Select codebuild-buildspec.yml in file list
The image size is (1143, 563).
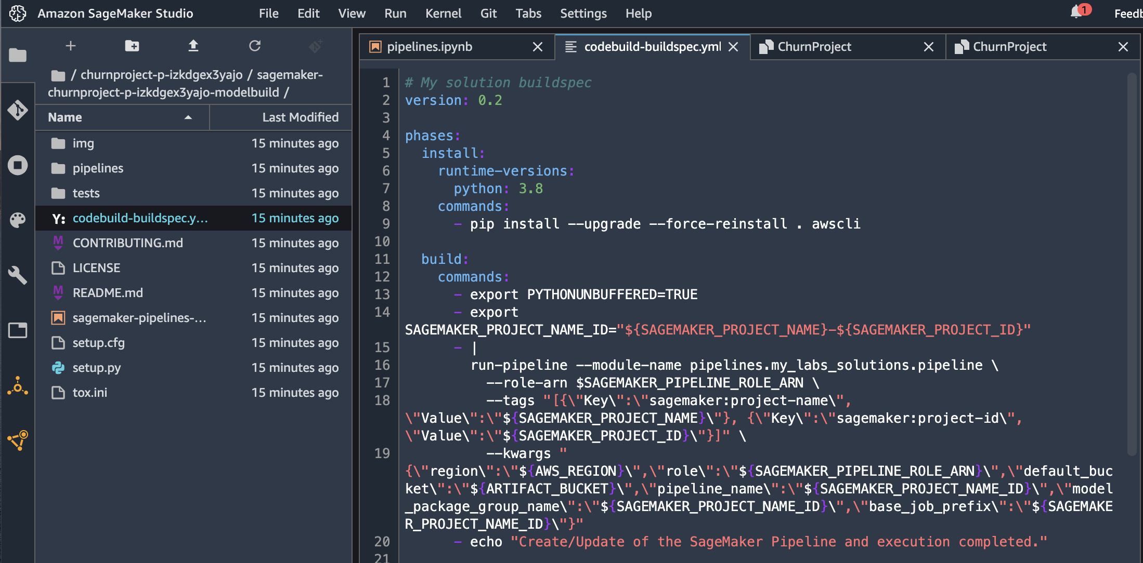coord(193,218)
